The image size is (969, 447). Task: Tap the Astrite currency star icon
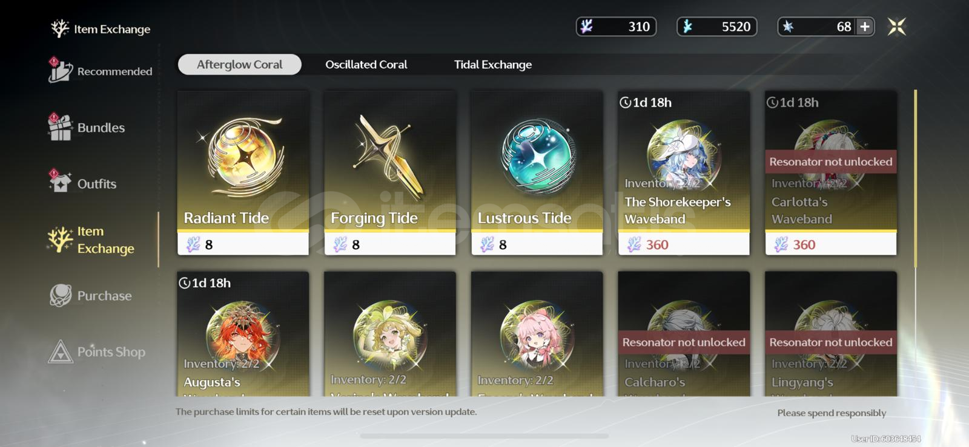coord(788,27)
